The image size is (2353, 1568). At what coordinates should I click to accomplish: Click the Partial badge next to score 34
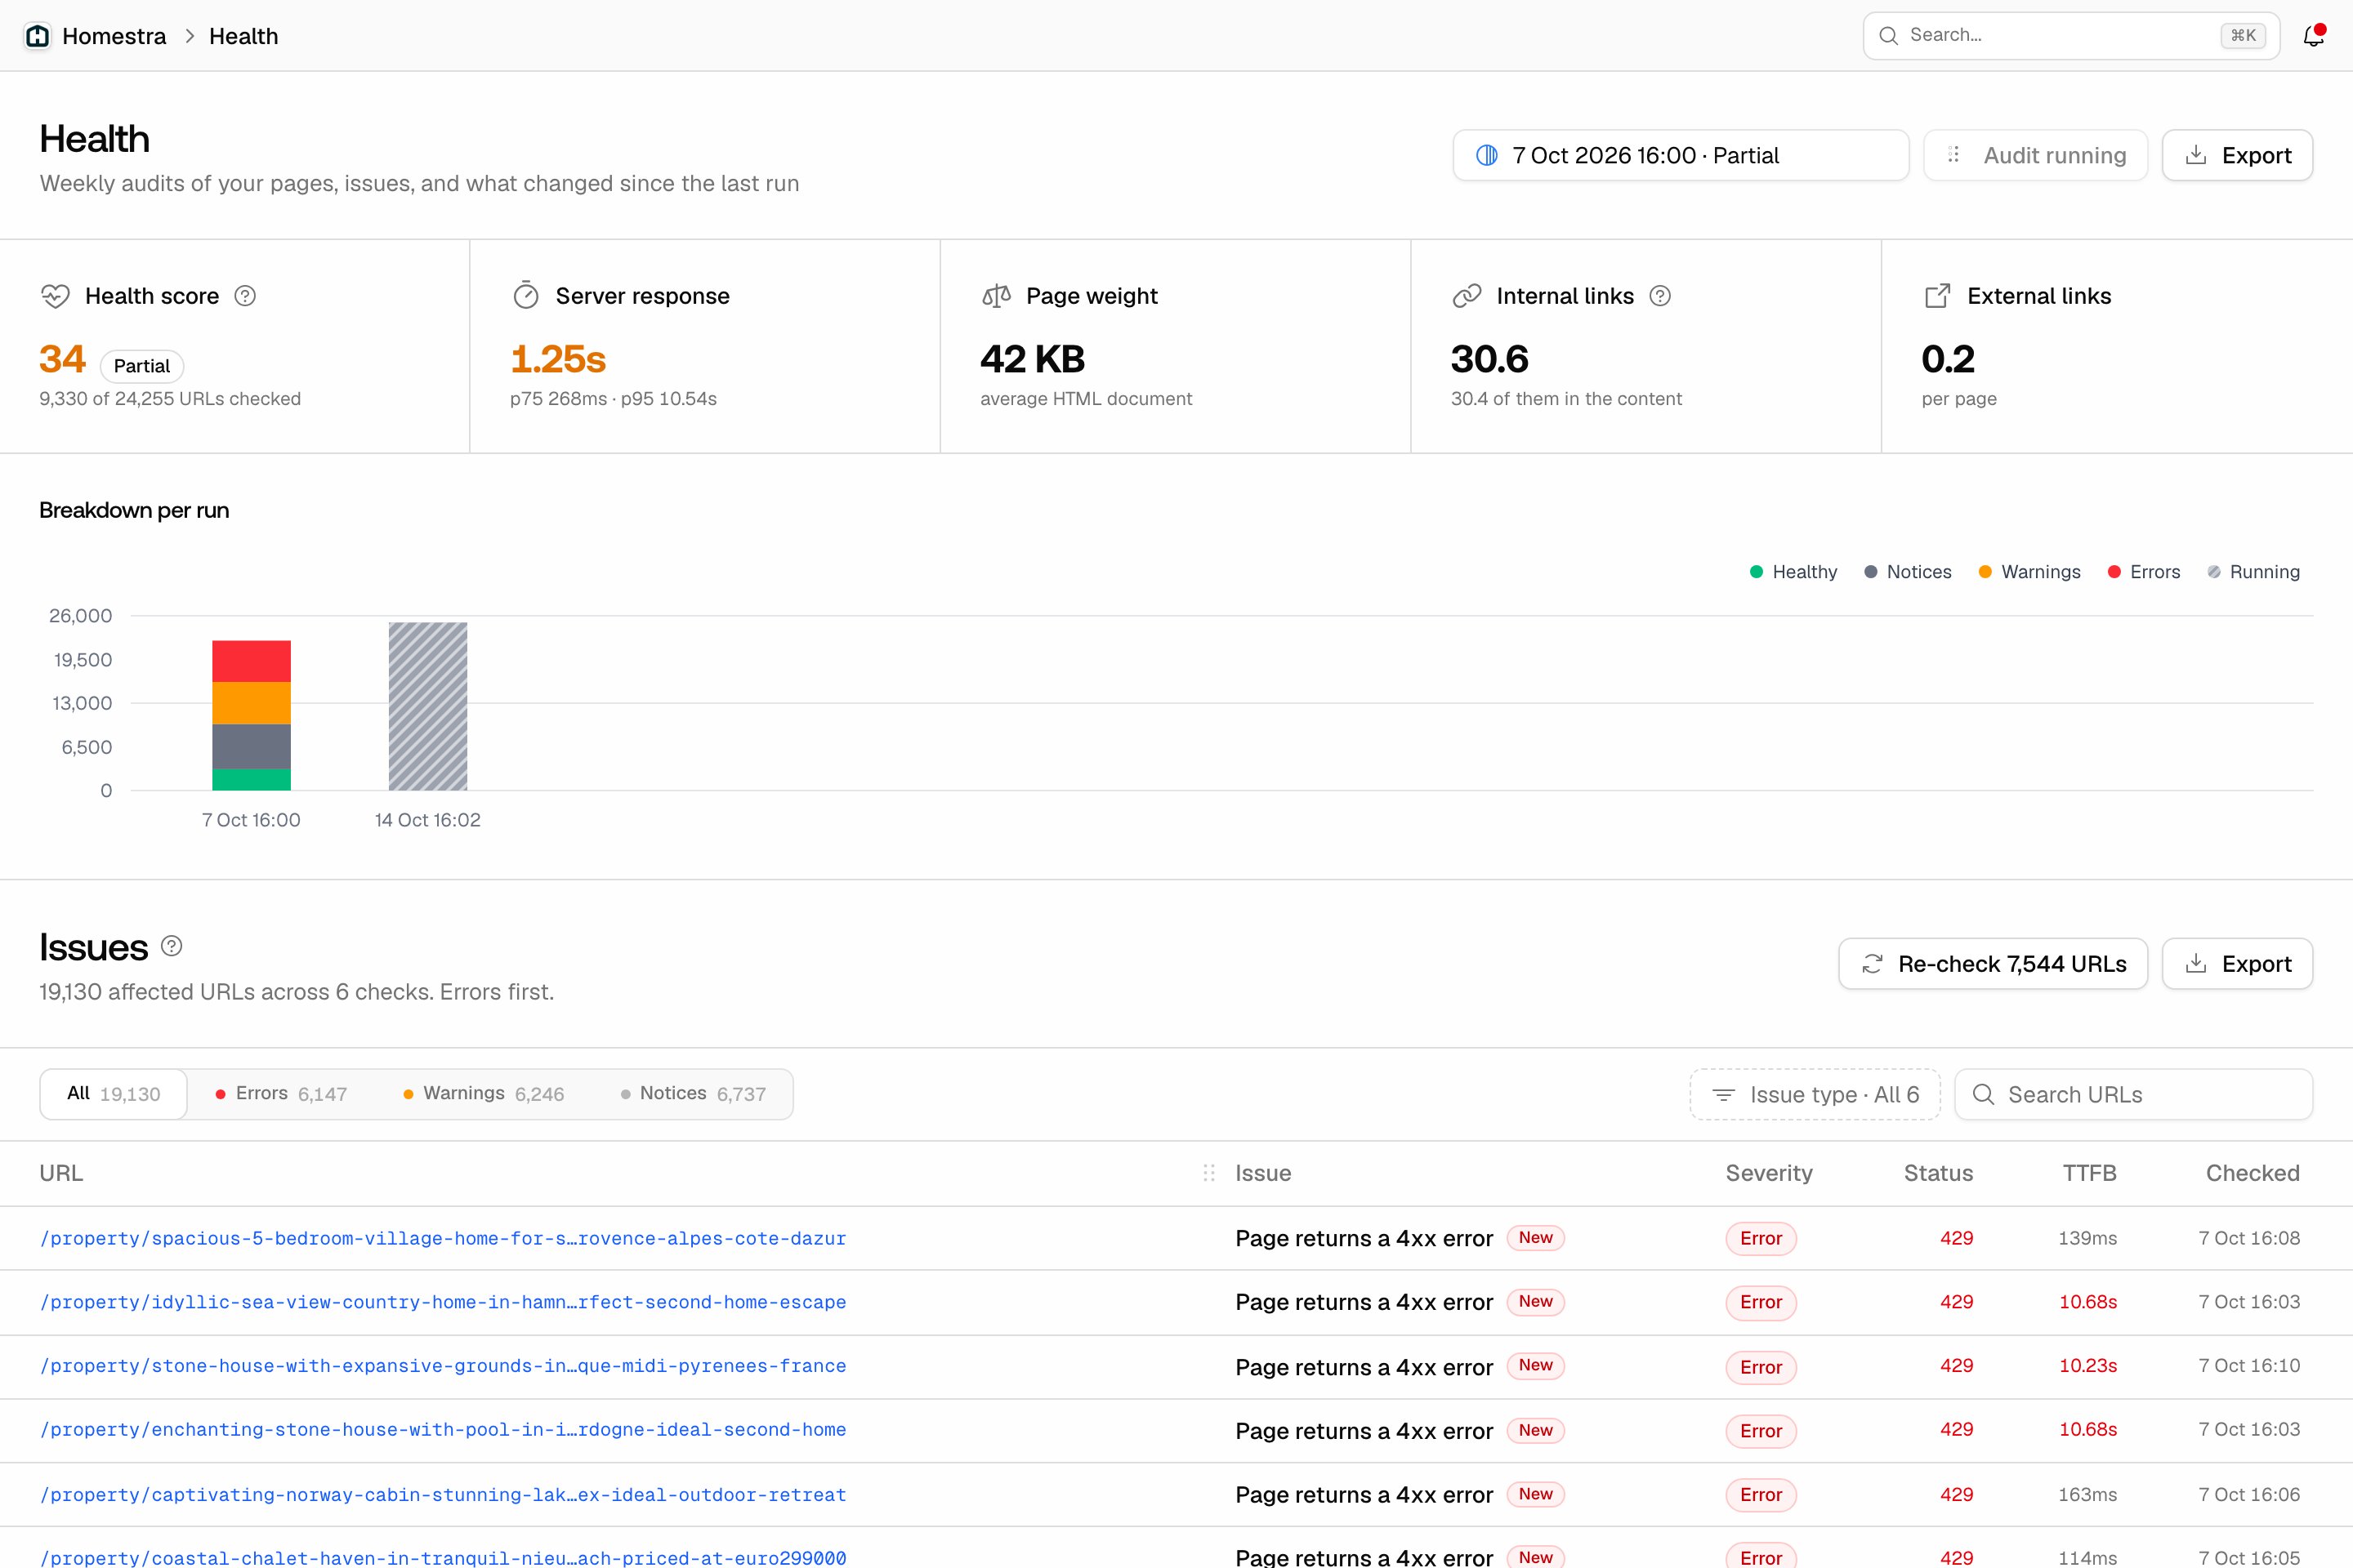(142, 366)
